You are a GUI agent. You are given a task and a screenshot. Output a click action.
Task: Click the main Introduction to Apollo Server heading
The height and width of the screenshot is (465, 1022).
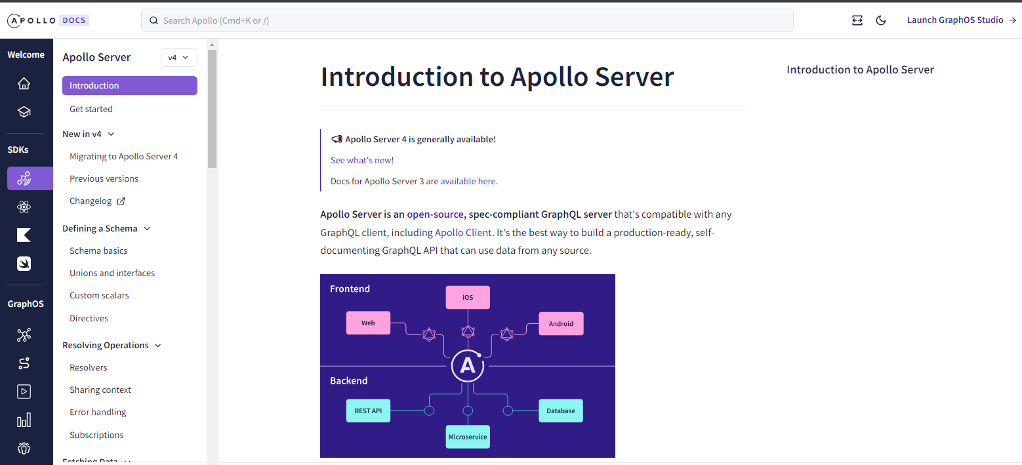(497, 77)
